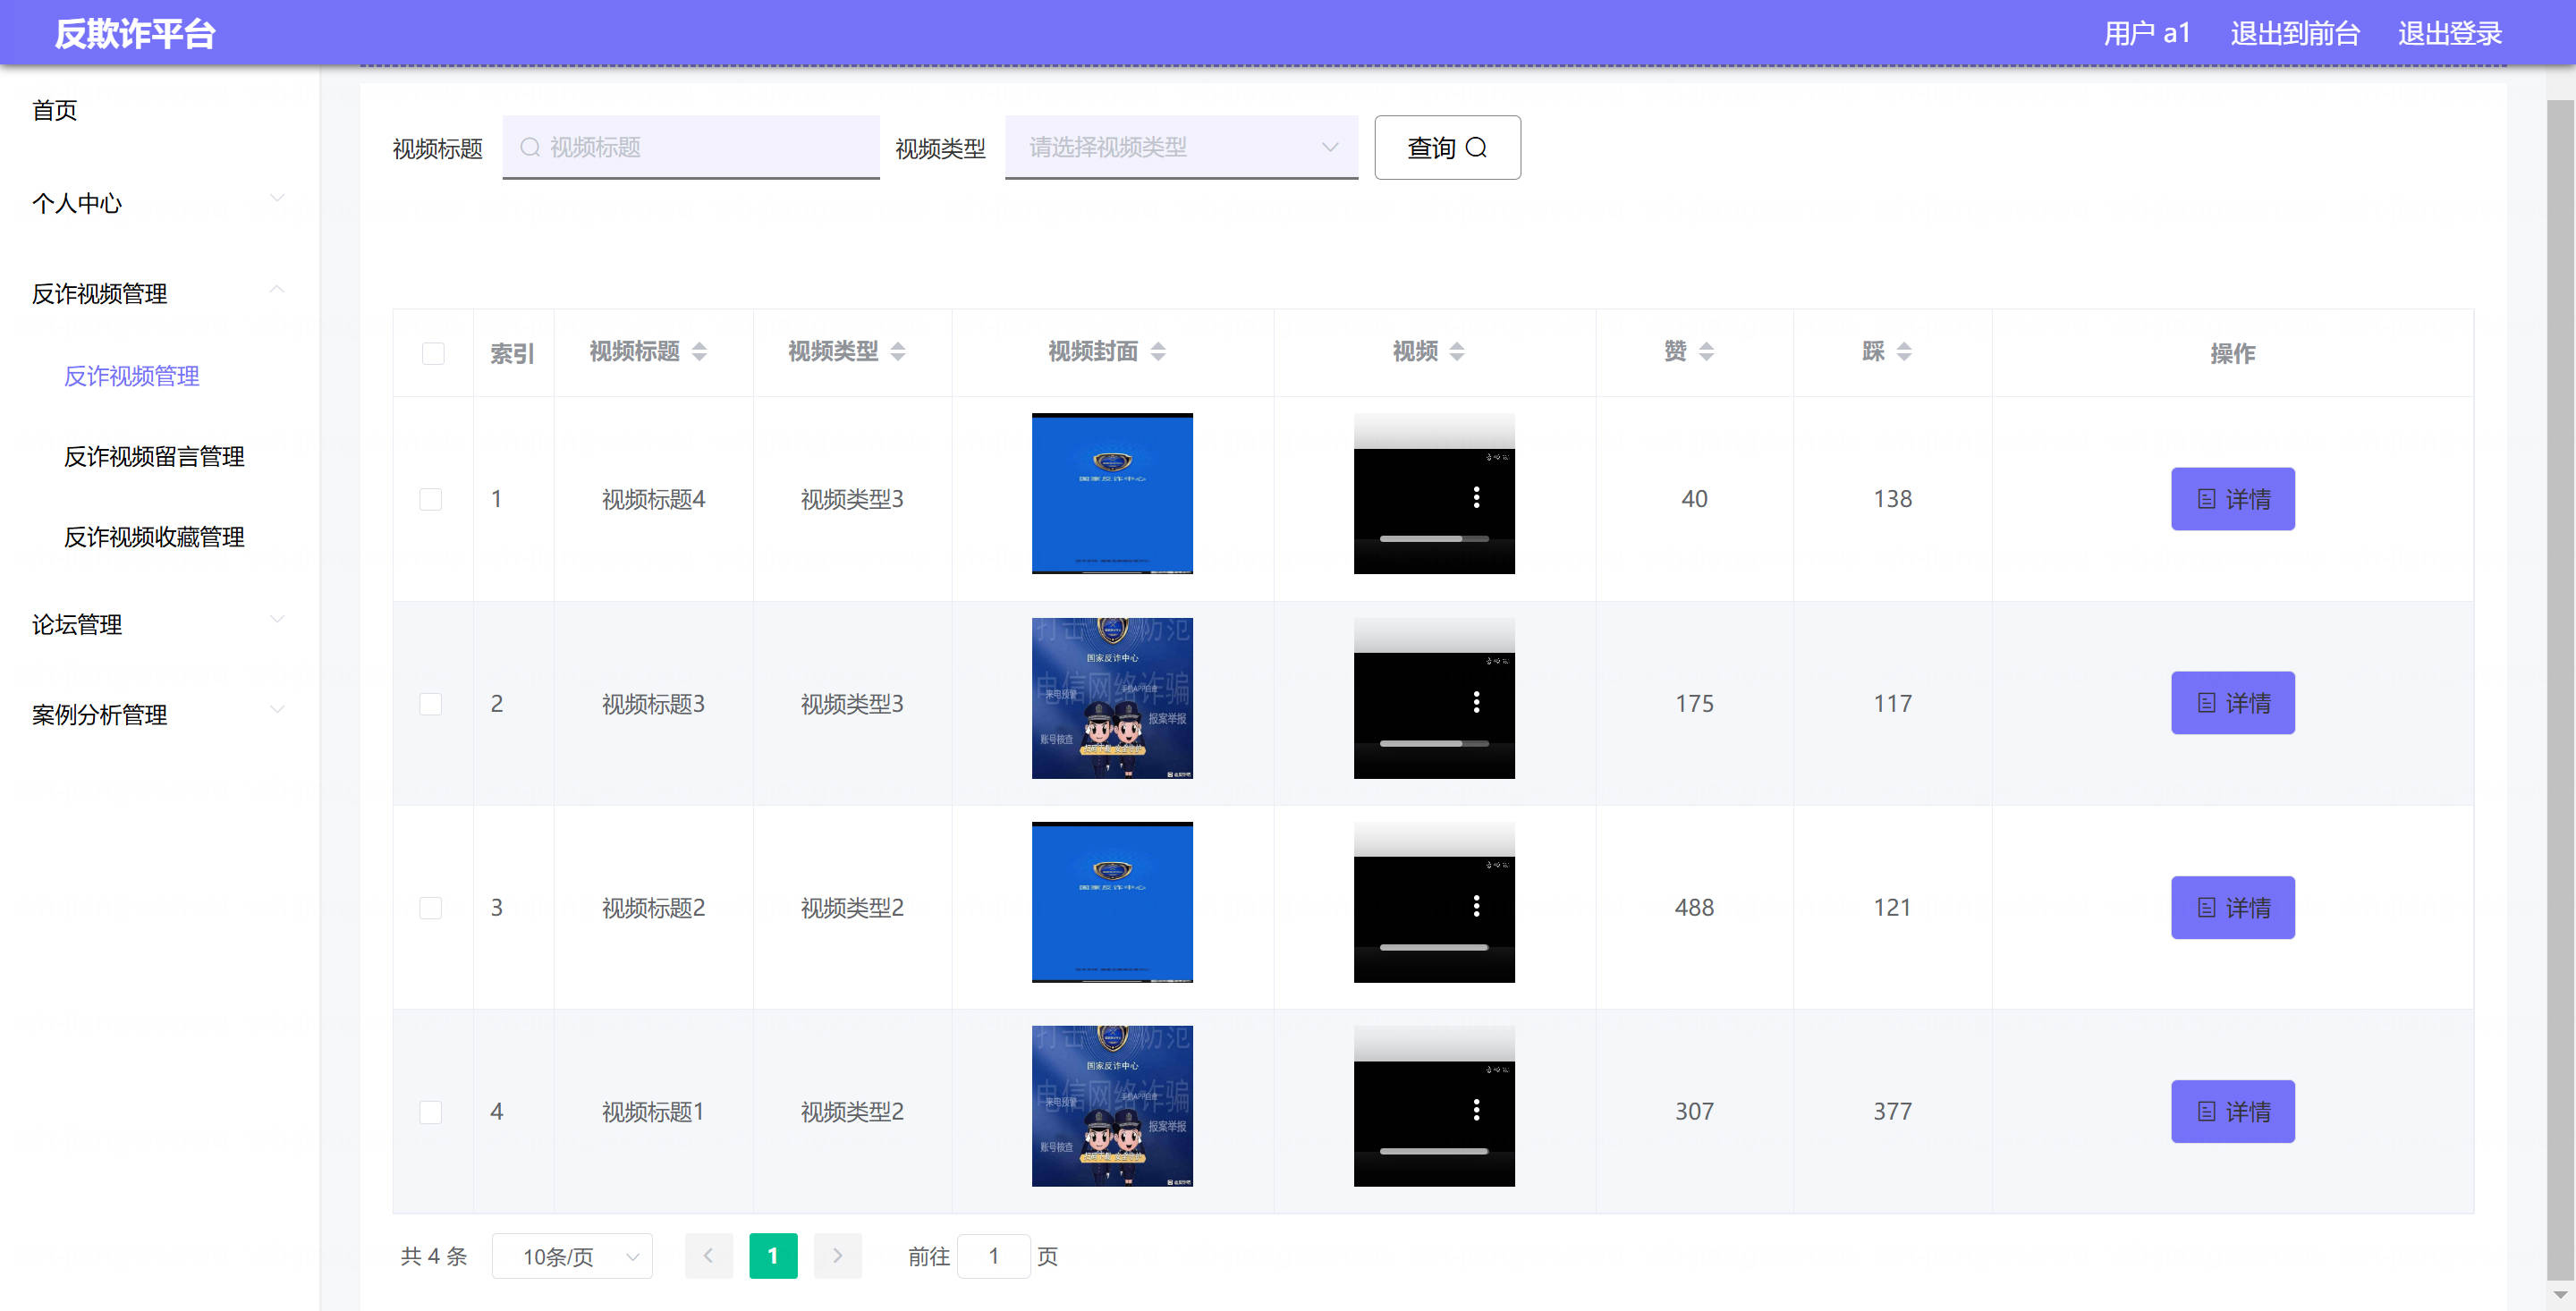Select checkbox for row 视频标题2

click(x=431, y=907)
